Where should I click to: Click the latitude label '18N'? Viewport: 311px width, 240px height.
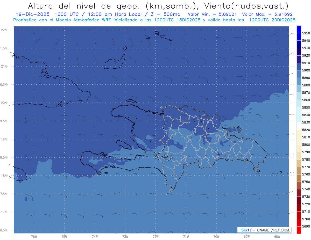coord(4,176)
